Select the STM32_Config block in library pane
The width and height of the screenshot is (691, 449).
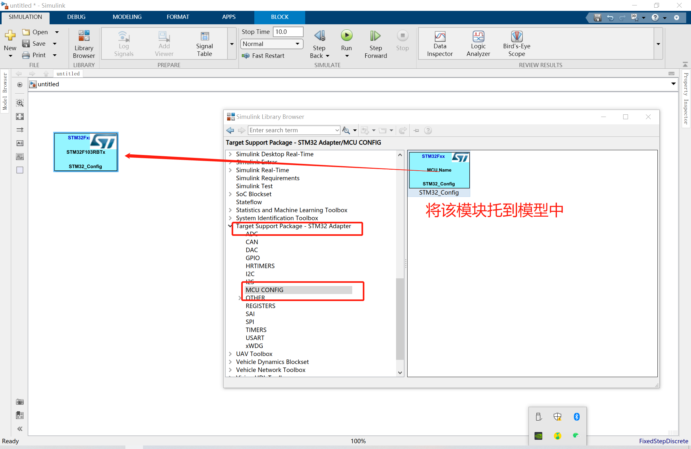coord(439,174)
